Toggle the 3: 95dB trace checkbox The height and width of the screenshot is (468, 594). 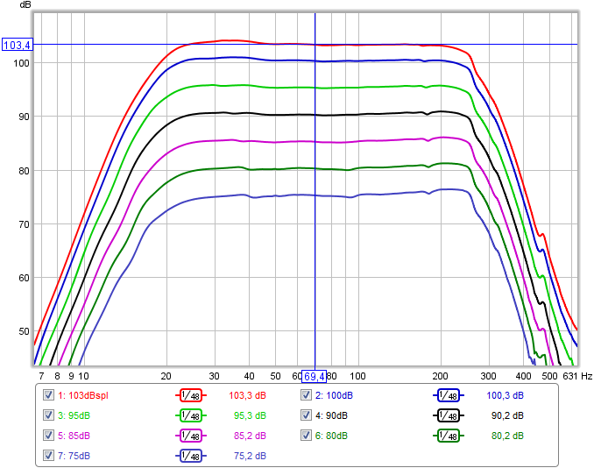point(48,415)
